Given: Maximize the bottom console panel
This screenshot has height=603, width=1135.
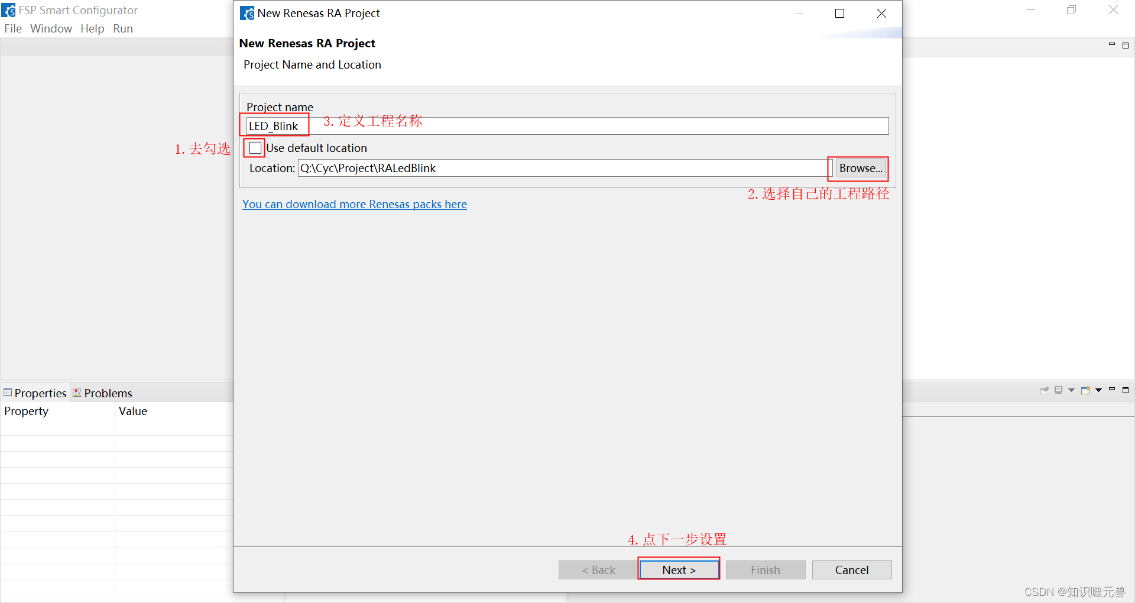Looking at the screenshot, I should point(1126,390).
